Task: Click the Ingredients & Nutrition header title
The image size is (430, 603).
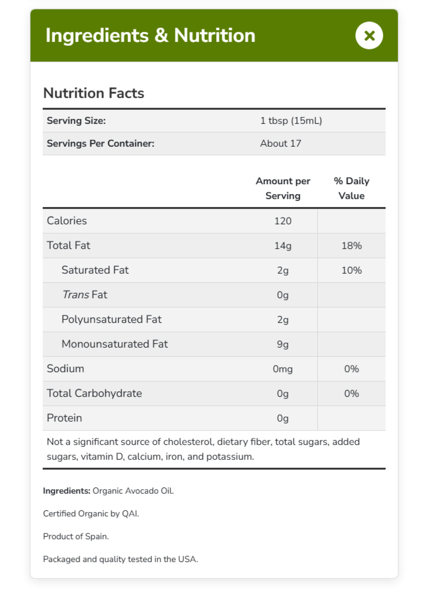Action: click(x=150, y=36)
